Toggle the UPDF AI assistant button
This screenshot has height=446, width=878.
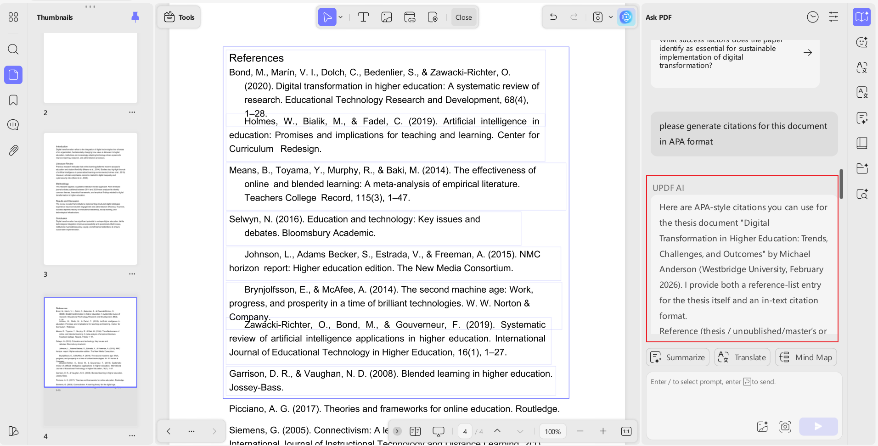[626, 17]
